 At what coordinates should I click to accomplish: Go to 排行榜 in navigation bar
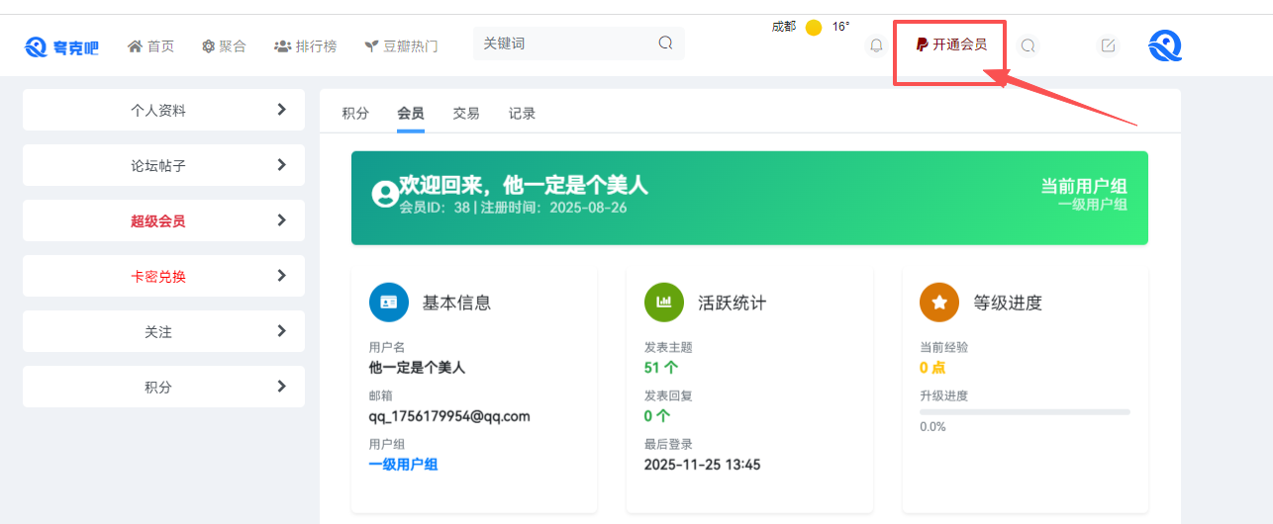click(x=306, y=46)
